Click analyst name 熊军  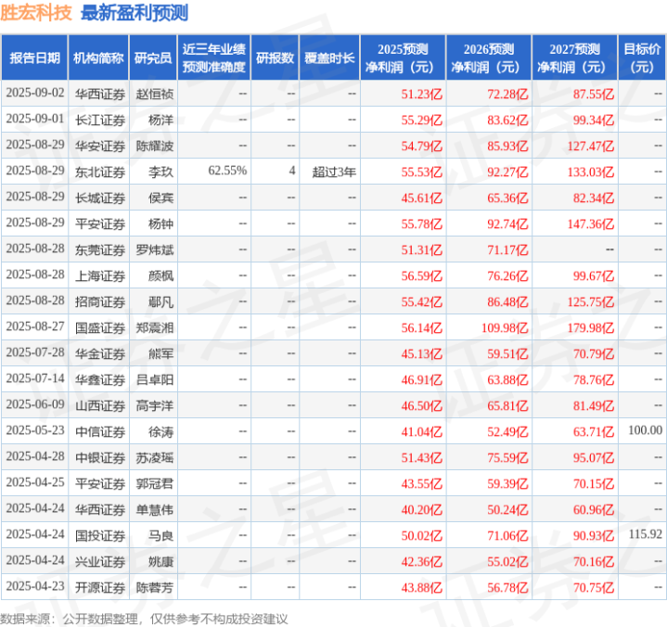[160, 354]
